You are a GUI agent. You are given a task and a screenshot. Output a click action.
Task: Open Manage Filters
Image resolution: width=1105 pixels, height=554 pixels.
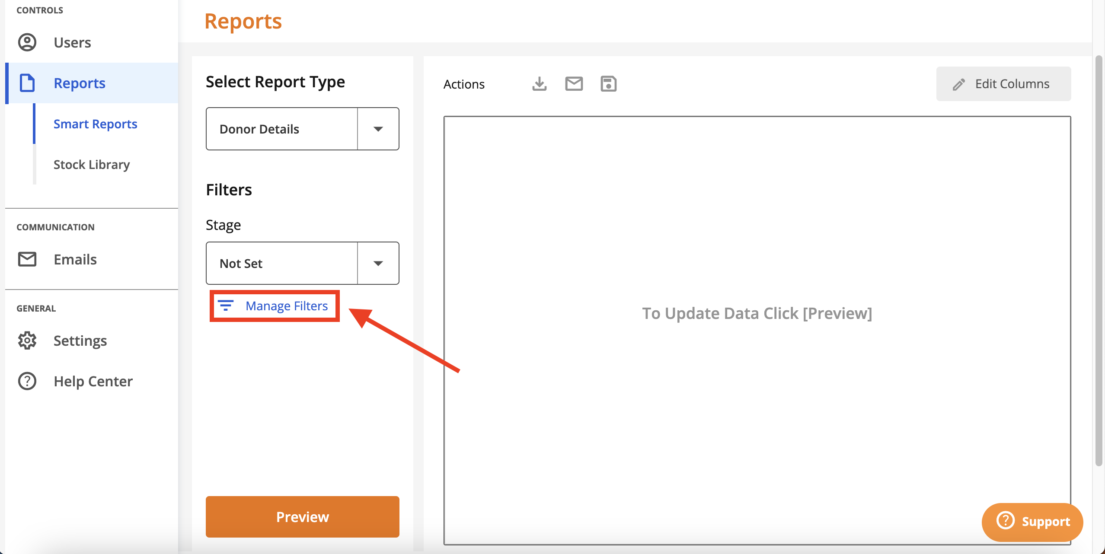coord(286,306)
